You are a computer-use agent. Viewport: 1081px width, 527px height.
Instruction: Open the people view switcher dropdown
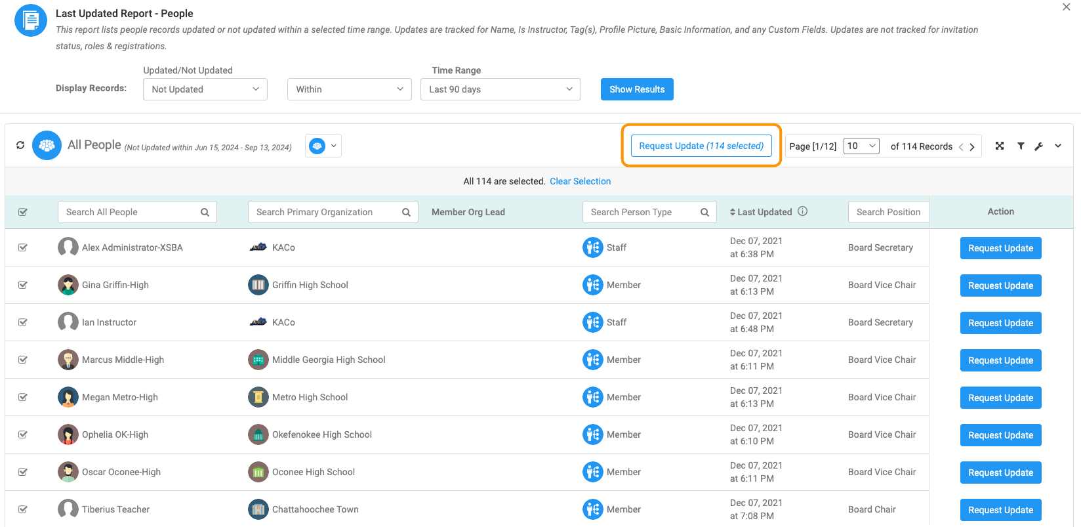tap(323, 146)
